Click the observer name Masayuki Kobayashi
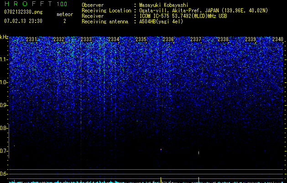Screen dimensions: 287x183 click(x=164, y=5)
